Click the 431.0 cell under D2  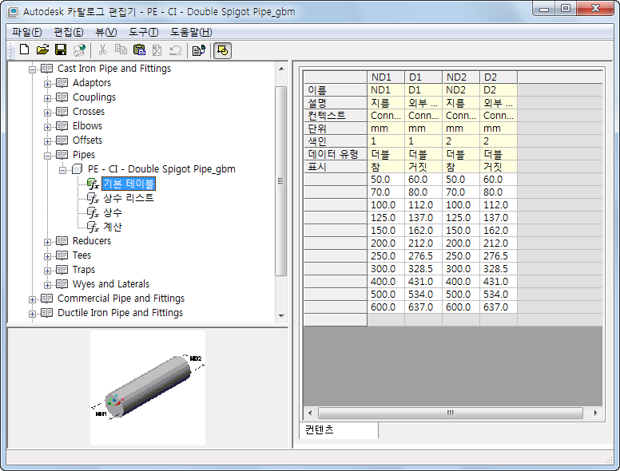click(499, 282)
